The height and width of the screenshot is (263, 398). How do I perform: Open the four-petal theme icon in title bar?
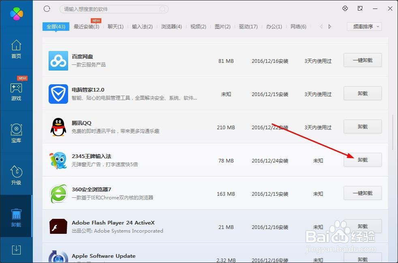click(345, 8)
